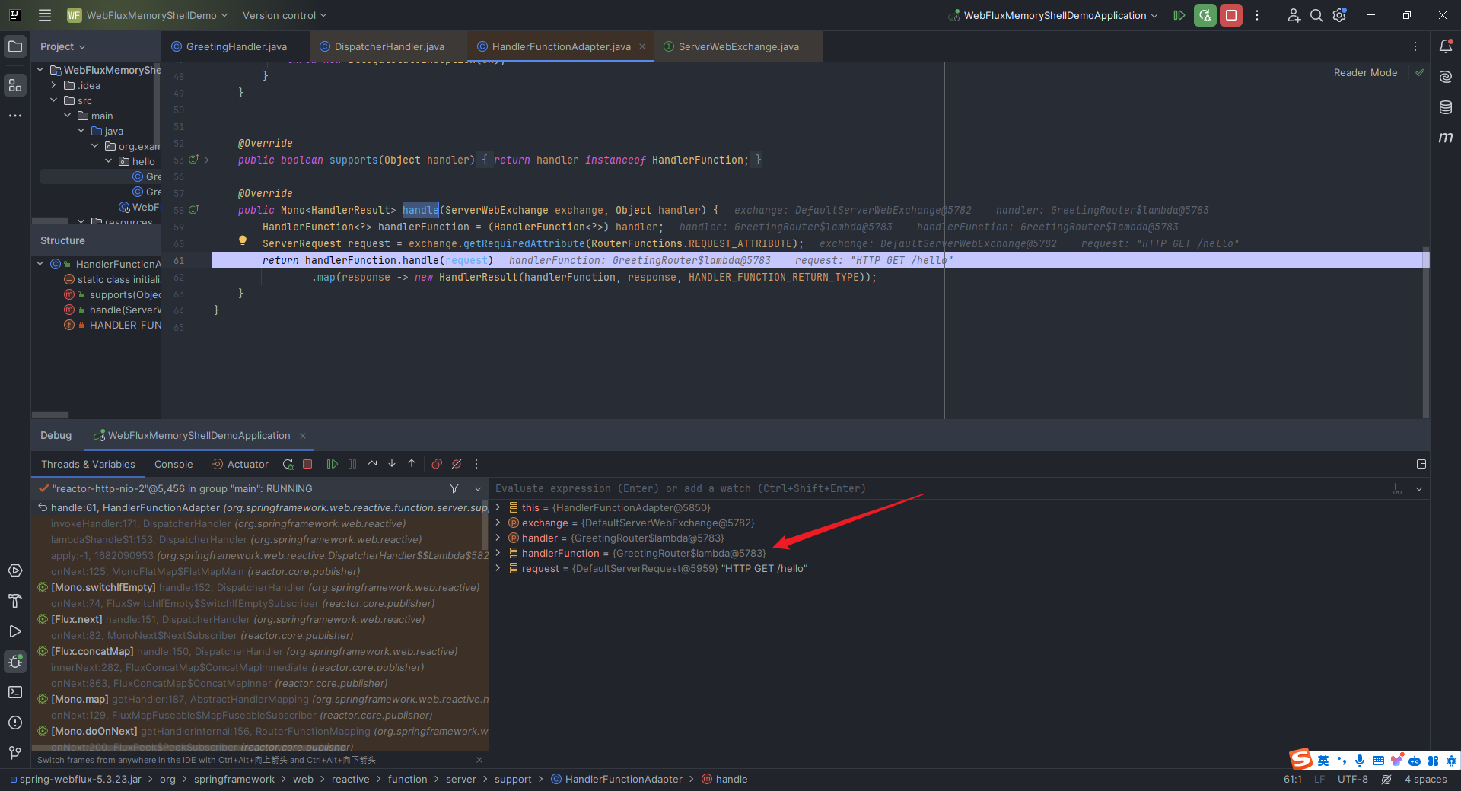The height and width of the screenshot is (791, 1461).
Task: Open Problems tool window icon
Action: click(x=15, y=723)
